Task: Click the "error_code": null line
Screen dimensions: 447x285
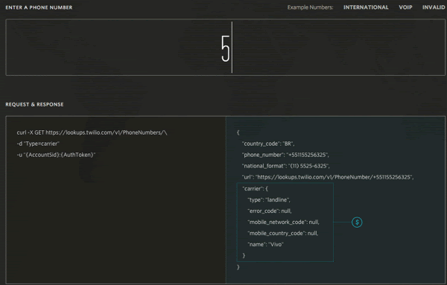Action: pos(270,211)
